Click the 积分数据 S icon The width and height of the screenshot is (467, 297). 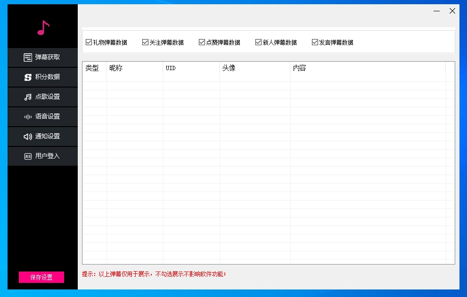tap(28, 77)
